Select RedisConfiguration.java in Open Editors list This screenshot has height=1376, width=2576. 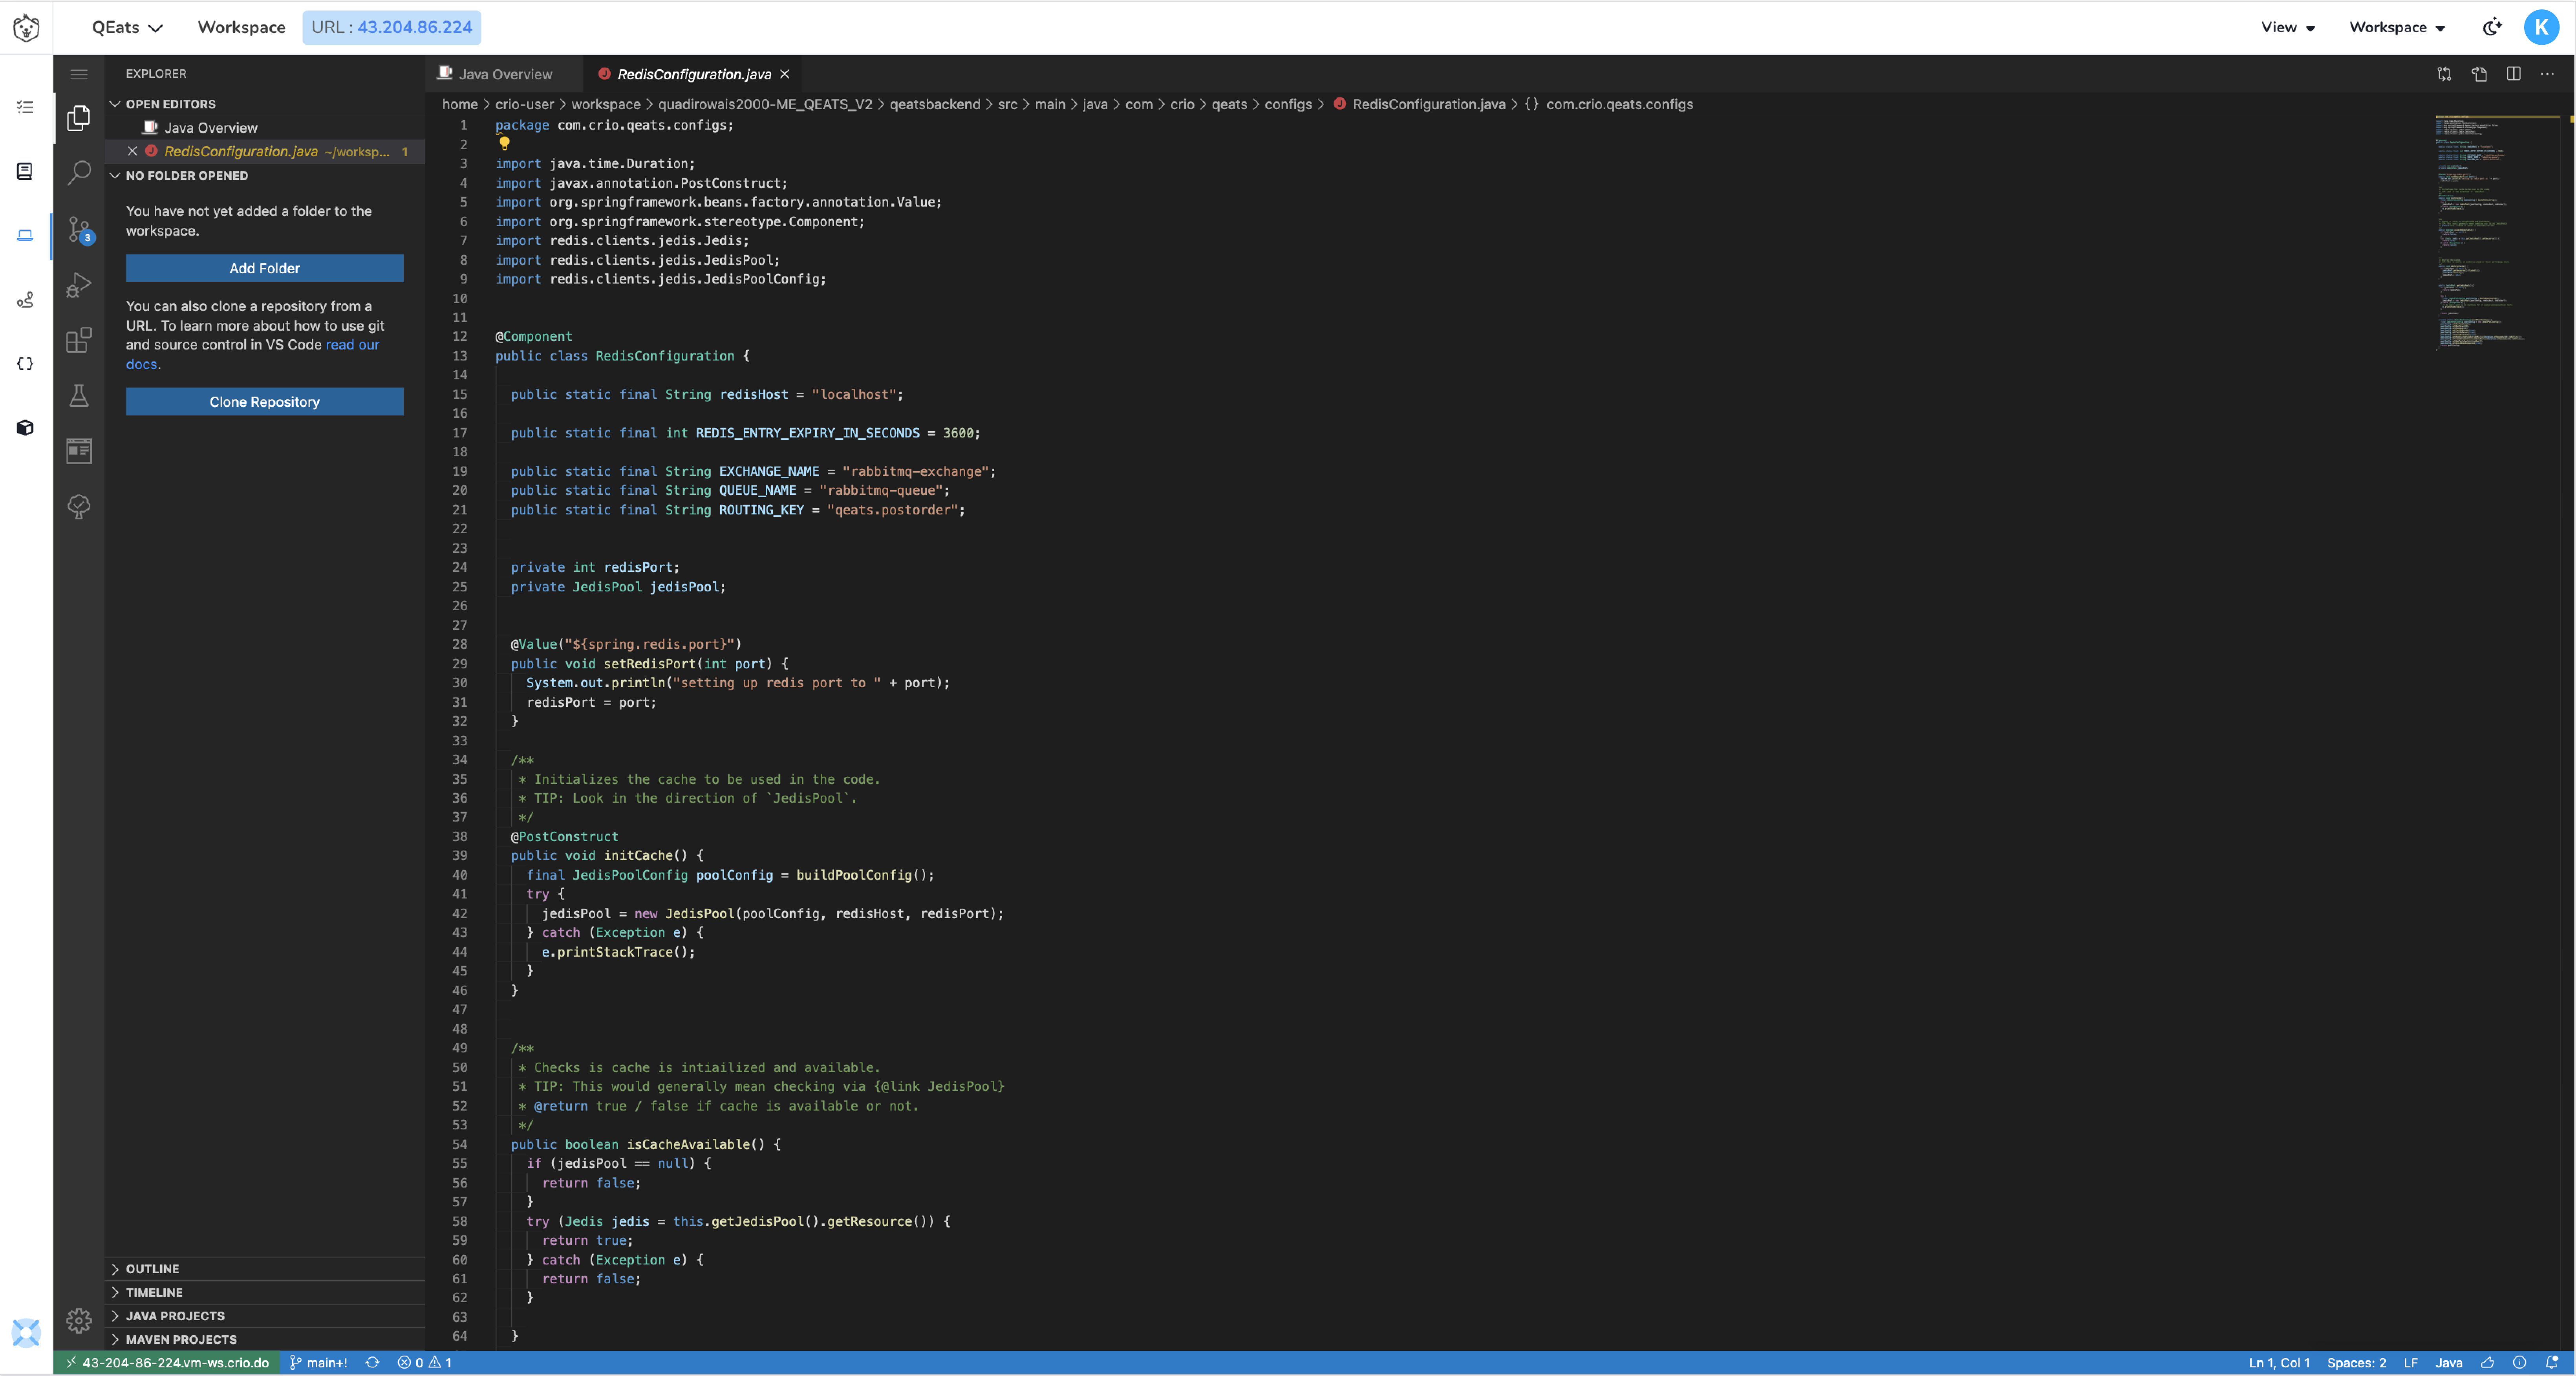(265, 151)
